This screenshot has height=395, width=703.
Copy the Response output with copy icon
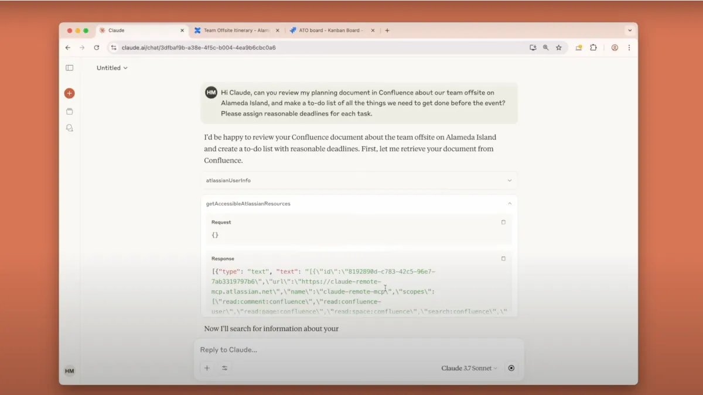click(x=503, y=258)
